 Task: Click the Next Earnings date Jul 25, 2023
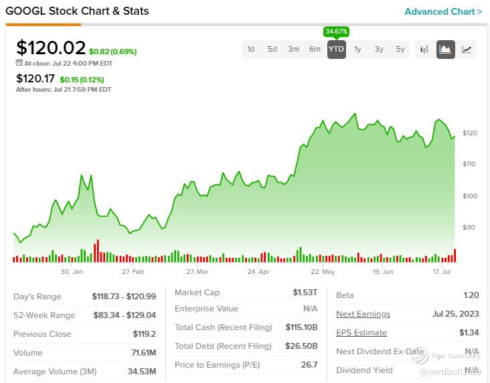click(x=456, y=314)
